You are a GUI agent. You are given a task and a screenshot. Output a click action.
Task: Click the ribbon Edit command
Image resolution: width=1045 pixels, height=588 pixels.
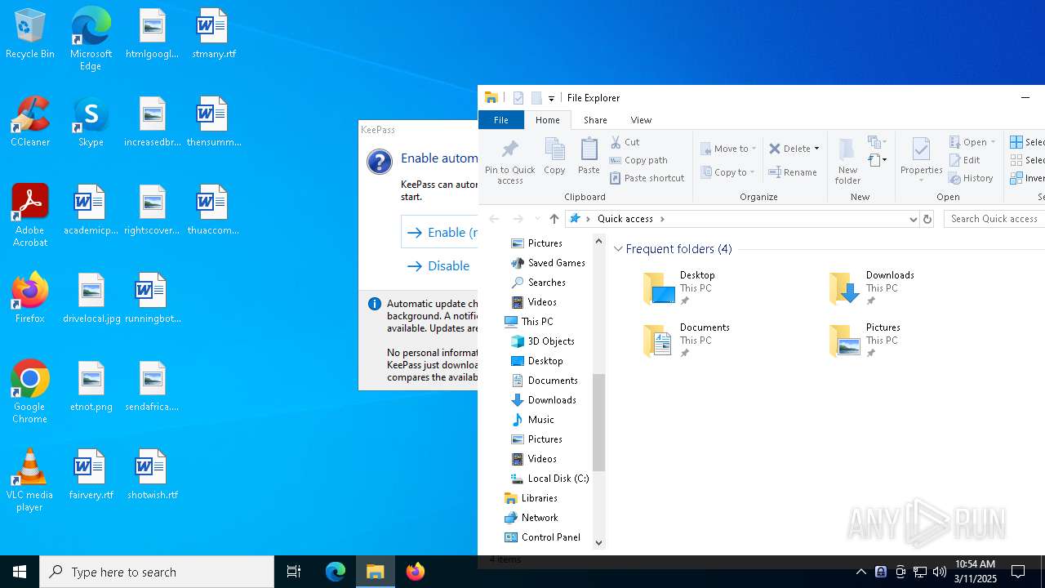965,160
